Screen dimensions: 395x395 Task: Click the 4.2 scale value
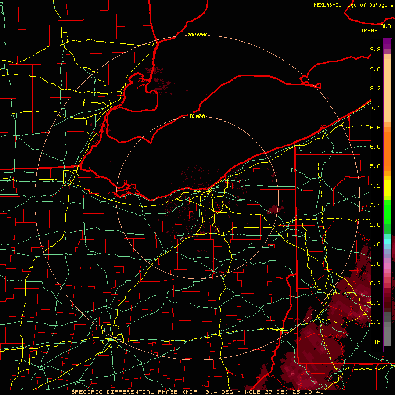(x=375, y=186)
